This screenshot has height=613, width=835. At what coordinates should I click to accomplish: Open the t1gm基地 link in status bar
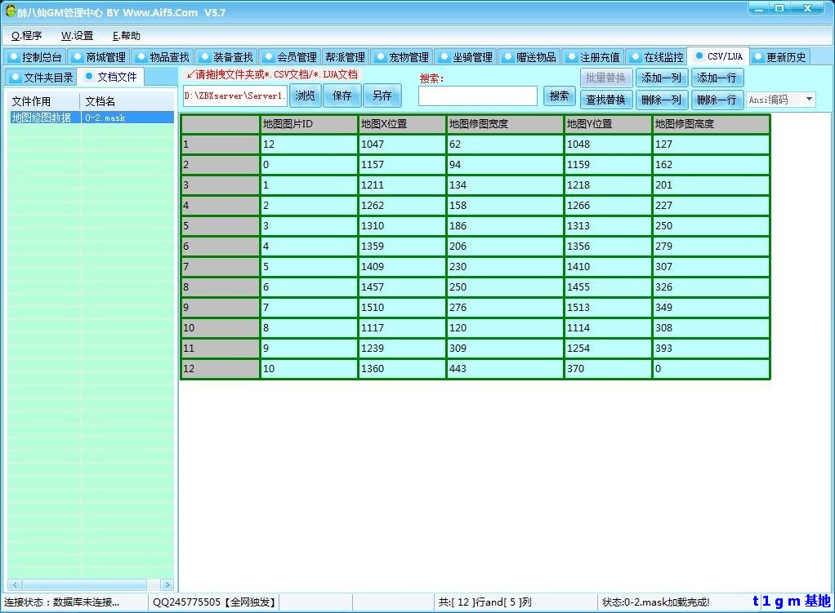[790, 602]
